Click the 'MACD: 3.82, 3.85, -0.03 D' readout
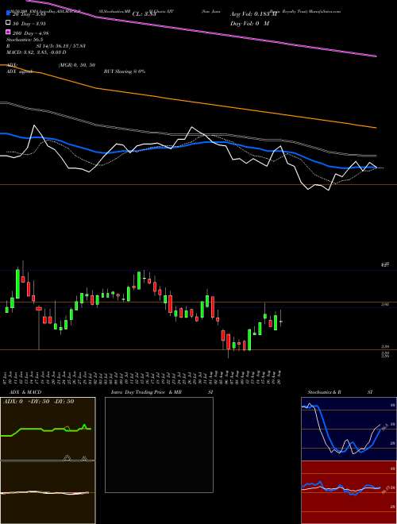 37,52
